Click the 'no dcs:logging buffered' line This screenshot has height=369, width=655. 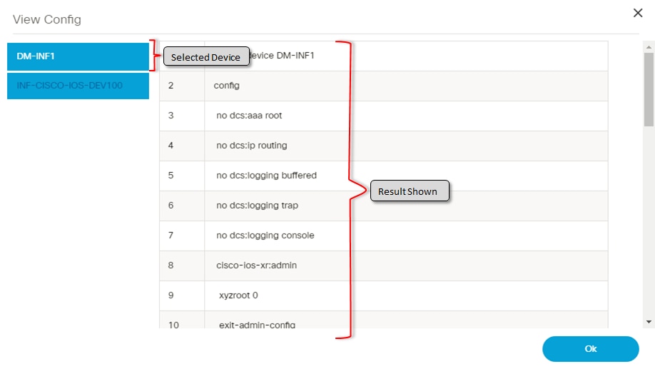(266, 176)
